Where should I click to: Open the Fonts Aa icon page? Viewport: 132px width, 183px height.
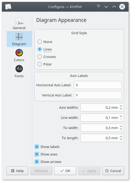point(19,69)
